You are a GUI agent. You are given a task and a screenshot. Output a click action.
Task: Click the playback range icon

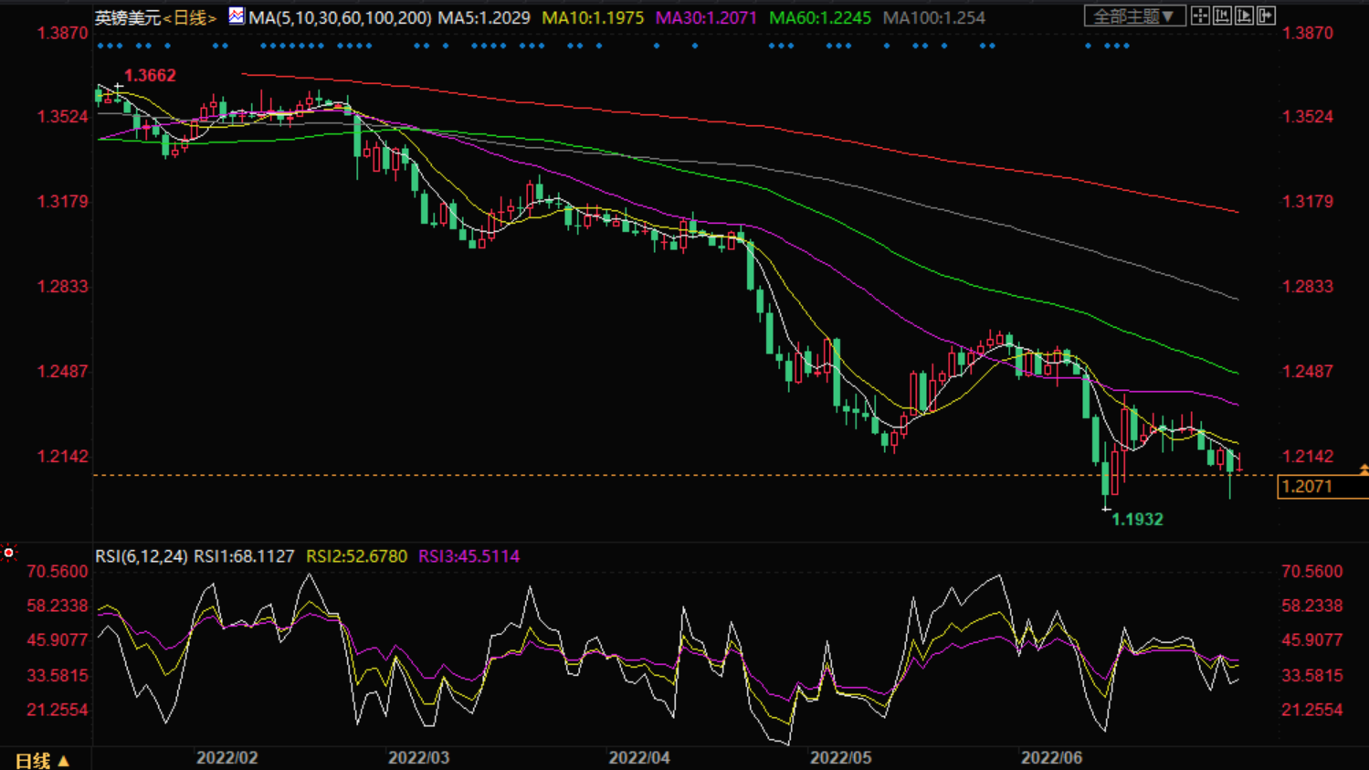tap(1244, 16)
